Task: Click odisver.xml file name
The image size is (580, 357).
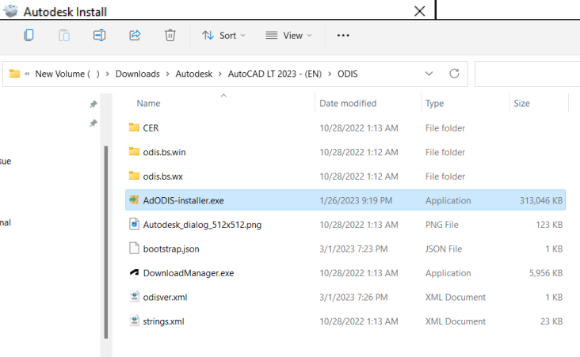Action: [x=165, y=298]
